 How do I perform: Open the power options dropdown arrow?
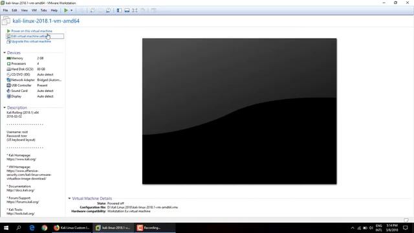72,10
